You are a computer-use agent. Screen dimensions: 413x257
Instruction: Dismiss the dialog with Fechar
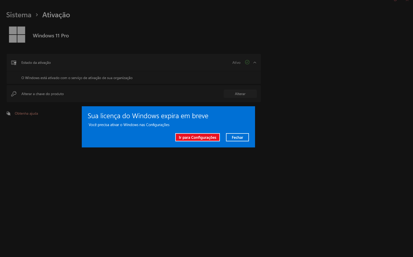tap(237, 137)
